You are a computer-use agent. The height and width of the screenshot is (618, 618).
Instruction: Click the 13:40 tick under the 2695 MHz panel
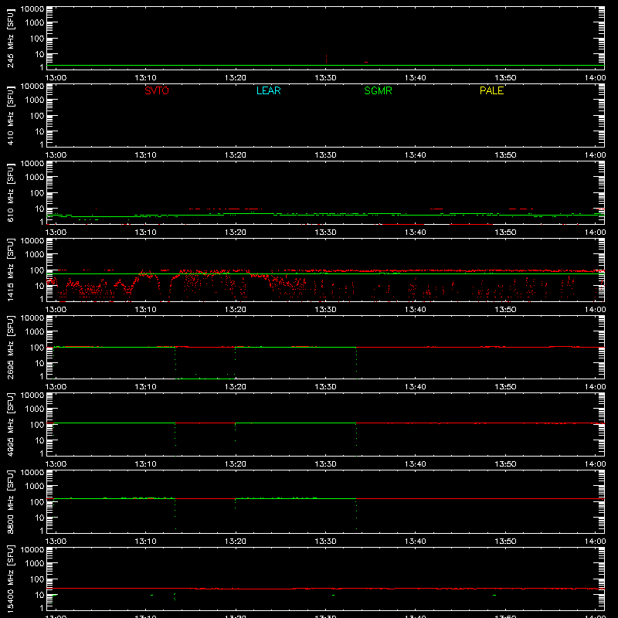[x=416, y=387]
